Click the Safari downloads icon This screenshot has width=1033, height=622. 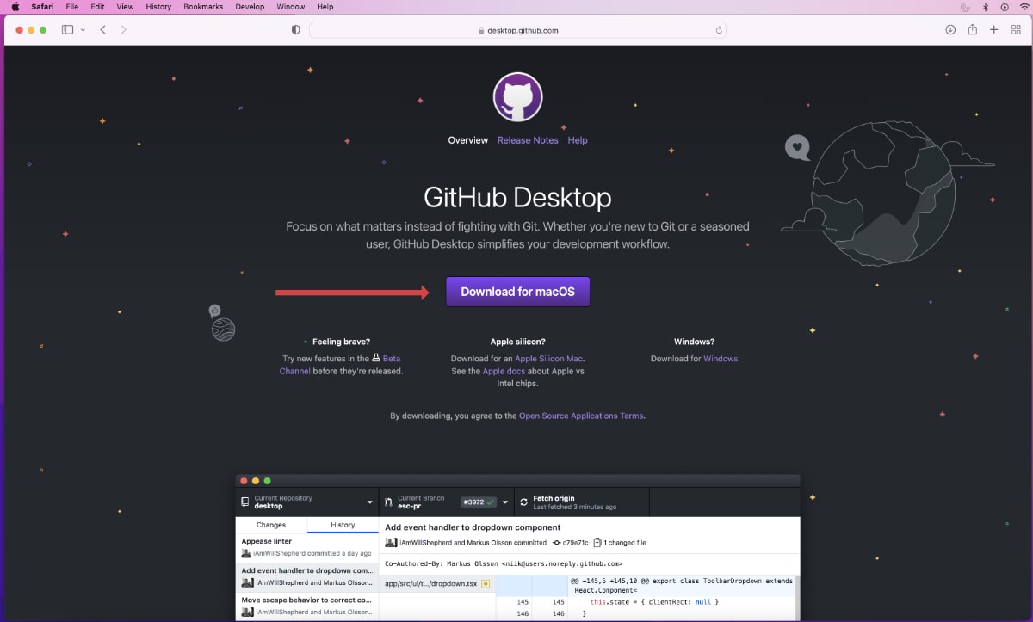coord(950,30)
